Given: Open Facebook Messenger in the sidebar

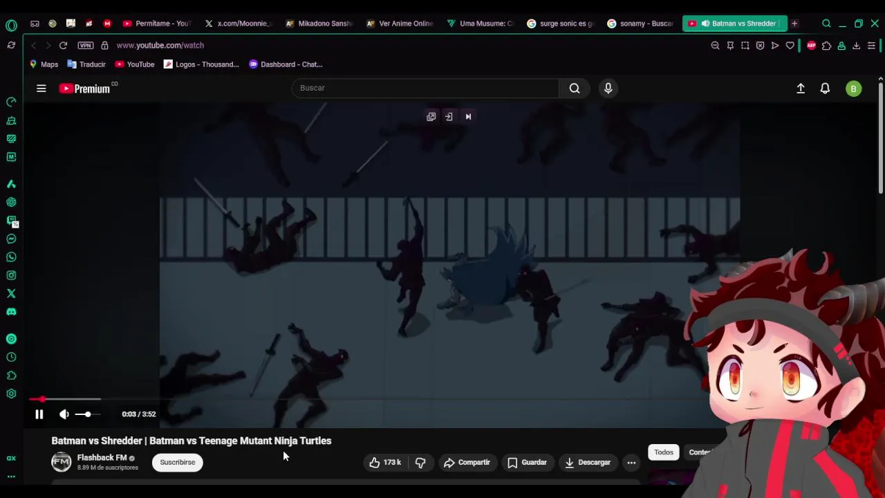Looking at the screenshot, I should click(x=11, y=239).
